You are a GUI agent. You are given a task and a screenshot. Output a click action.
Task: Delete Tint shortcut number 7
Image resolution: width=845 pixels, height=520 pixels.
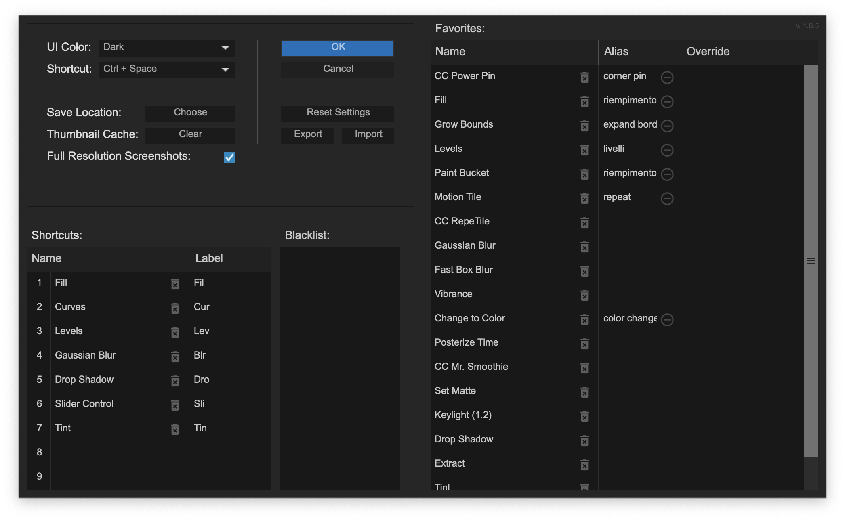pos(175,429)
